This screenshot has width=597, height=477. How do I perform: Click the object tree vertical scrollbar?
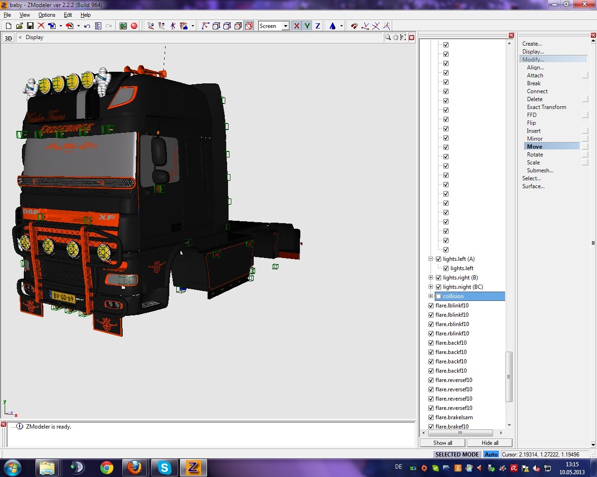click(509, 376)
